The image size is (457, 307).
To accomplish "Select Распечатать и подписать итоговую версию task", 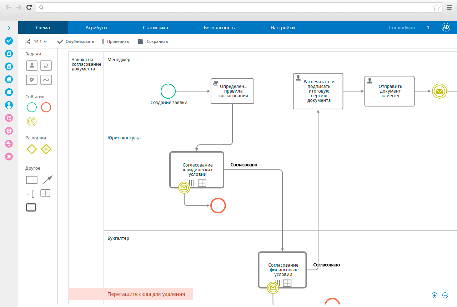I will (x=318, y=91).
